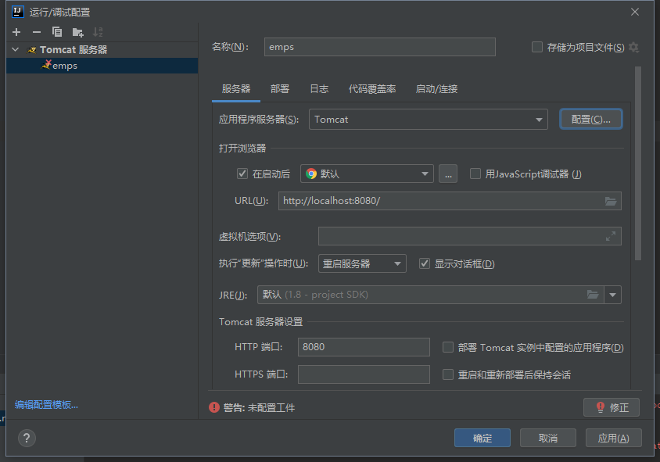The width and height of the screenshot is (660, 462).
Task: Click the 打开浏览器 section heading
Action: click(x=242, y=148)
